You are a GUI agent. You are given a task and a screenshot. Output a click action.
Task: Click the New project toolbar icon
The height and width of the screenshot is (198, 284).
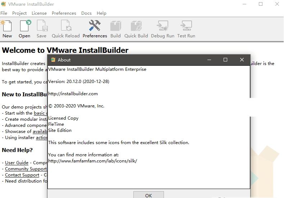tap(7, 26)
